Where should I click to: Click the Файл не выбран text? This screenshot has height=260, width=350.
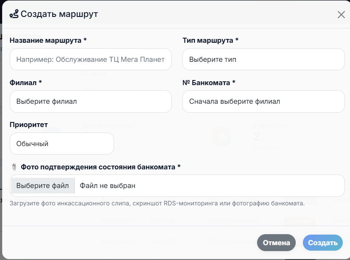click(107, 185)
